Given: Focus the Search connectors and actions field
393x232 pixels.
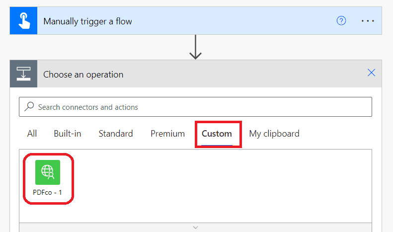Looking at the screenshot, I should [199, 107].
